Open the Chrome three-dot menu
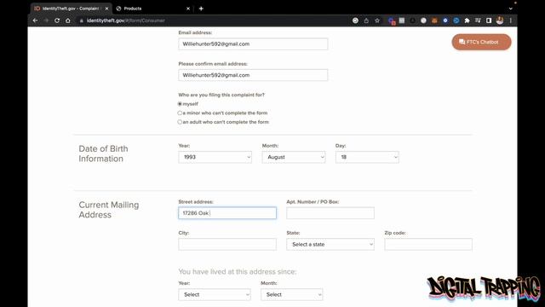 pyautogui.click(x=511, y=20)
